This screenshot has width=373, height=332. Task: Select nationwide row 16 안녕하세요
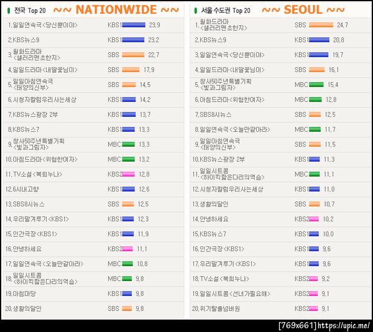tap(93, 249)
